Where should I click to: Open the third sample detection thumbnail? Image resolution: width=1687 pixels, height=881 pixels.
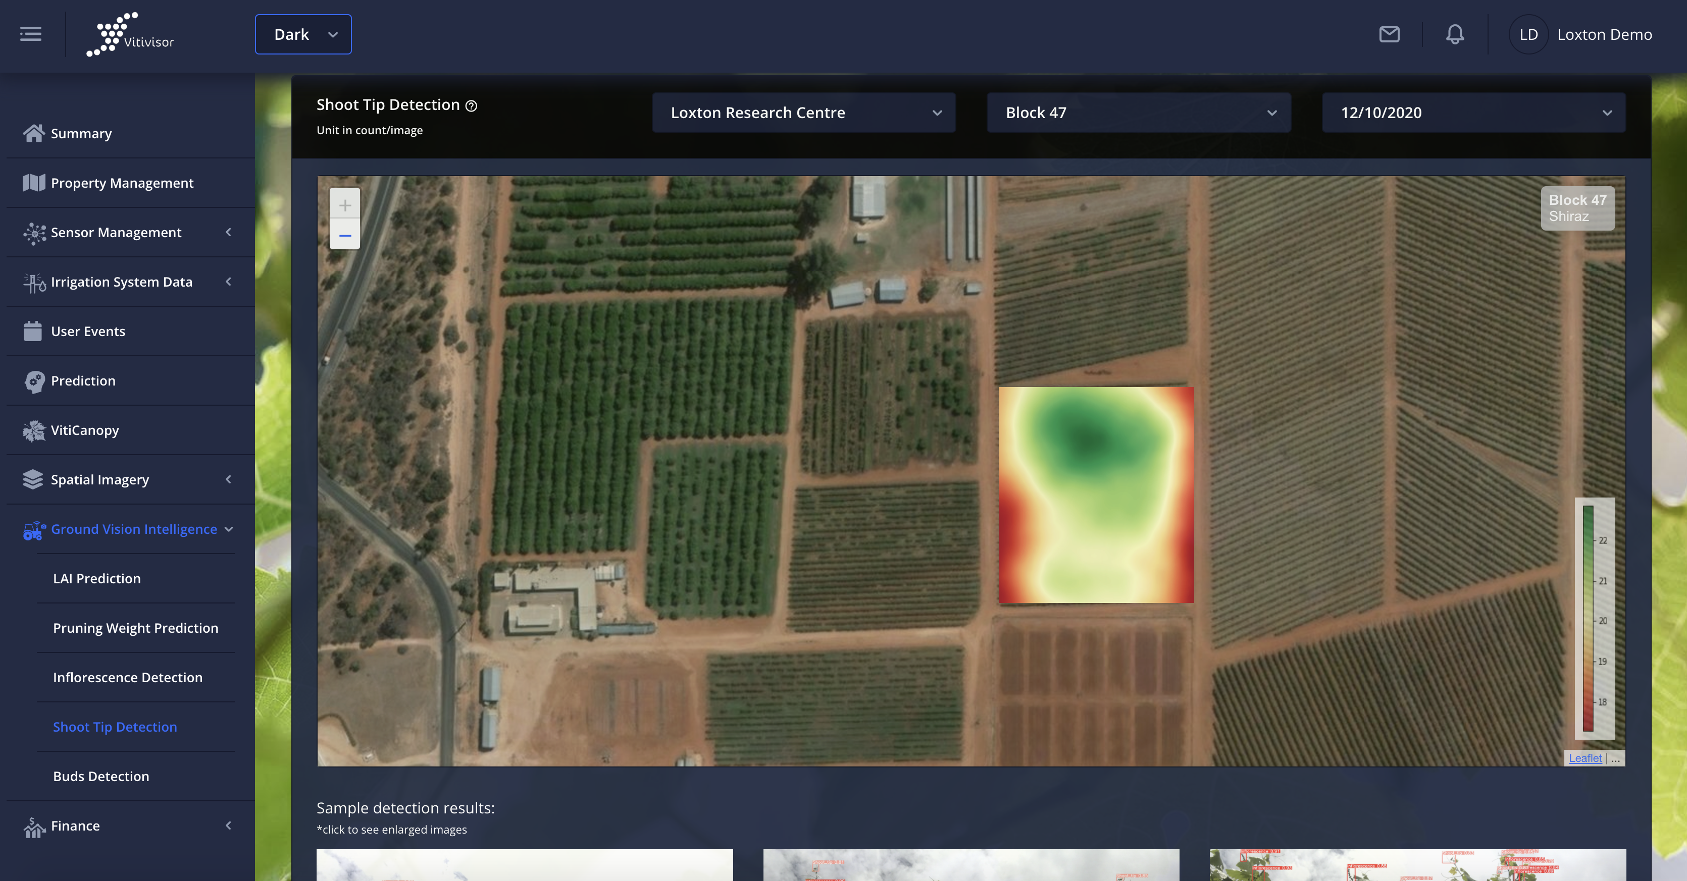coord(1417,865)
